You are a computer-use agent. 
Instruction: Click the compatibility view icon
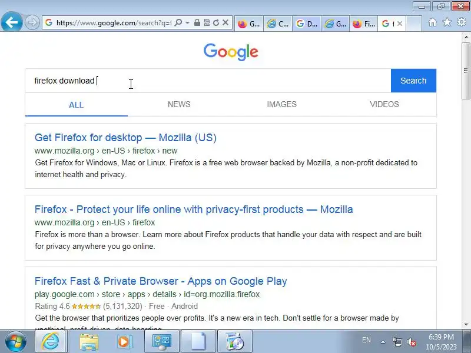tap(207, 22)
